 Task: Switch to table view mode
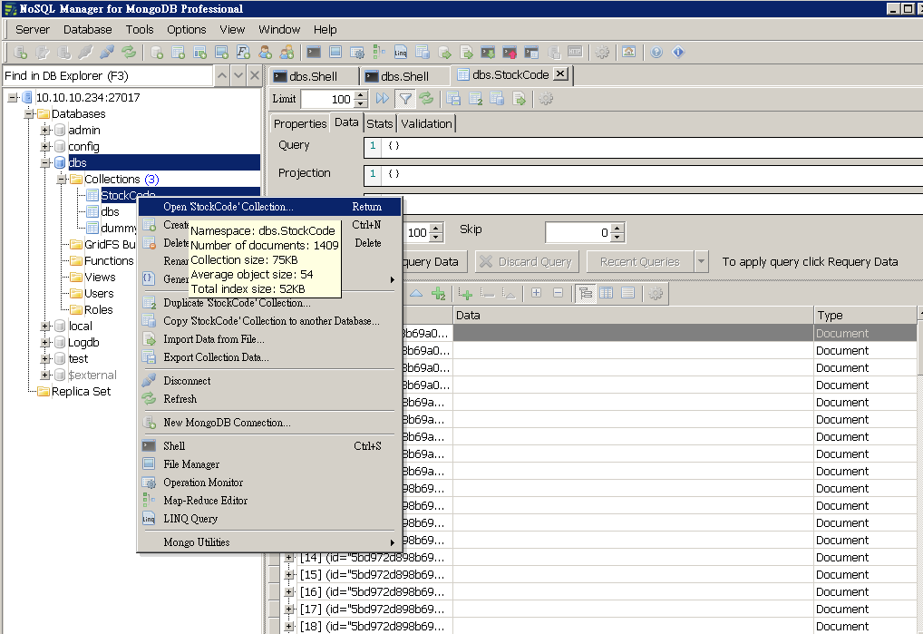coord(607,293)
